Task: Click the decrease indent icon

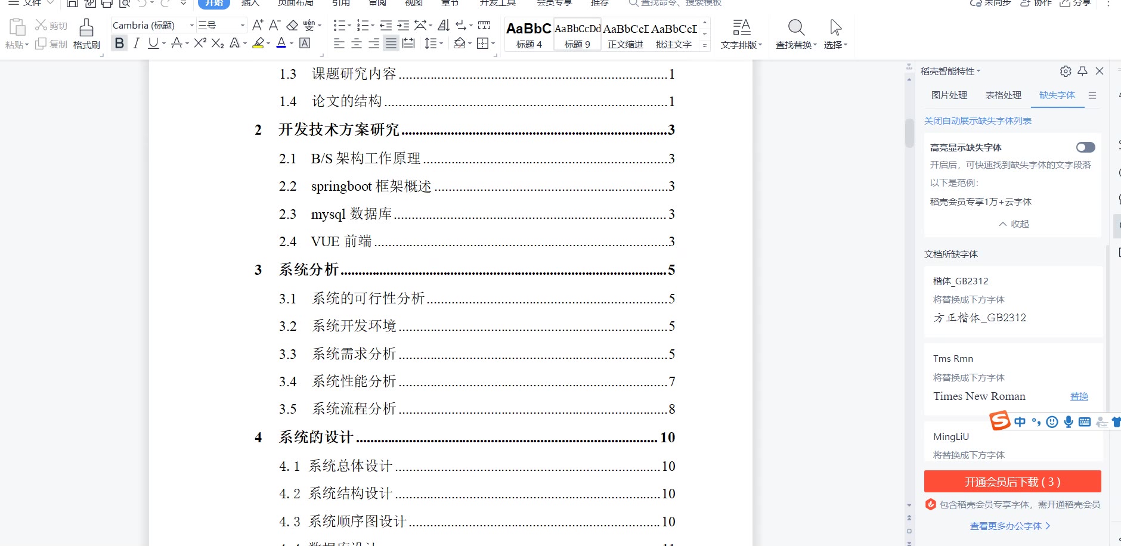Action: (386, 25)
